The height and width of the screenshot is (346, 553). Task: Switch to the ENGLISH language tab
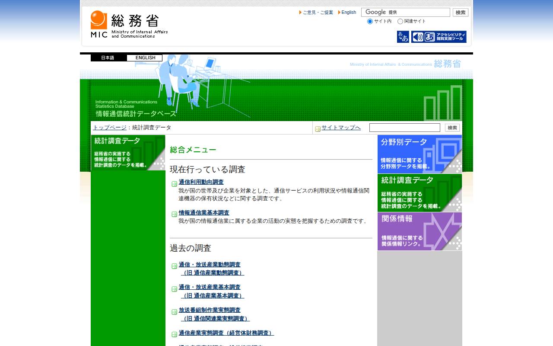pos(145,58)
